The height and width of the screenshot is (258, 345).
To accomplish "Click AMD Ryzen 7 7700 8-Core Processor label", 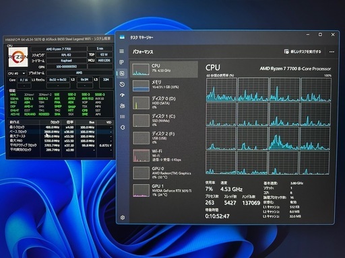I will (x=295, y=69).
